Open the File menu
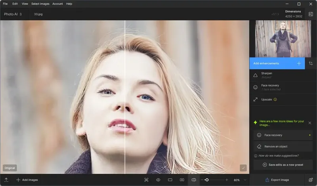The image size is (317, 186). 5,4
